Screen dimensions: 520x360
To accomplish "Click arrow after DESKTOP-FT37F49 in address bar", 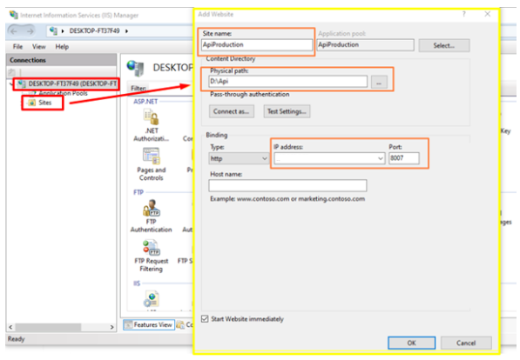I will pyautogui.click(x=126, y=31).
